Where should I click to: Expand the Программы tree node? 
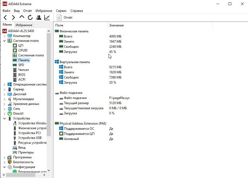tap(4, 158)
